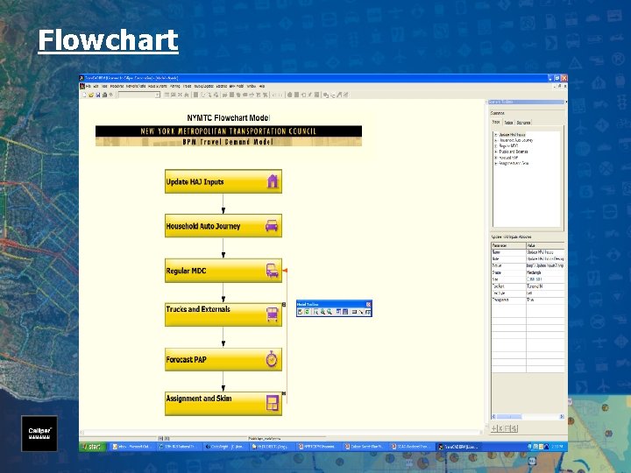
Task: Close the Model Toolbox floating window
Action: (368, 305)
